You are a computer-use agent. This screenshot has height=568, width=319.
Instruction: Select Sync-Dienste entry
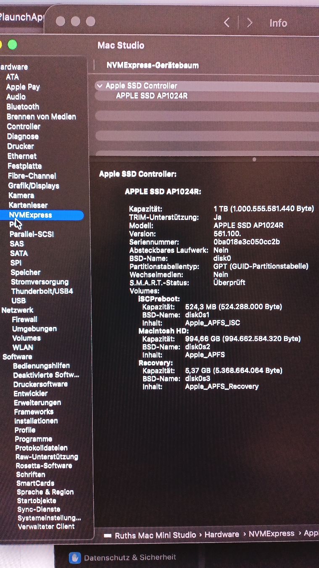click(39, 510)
